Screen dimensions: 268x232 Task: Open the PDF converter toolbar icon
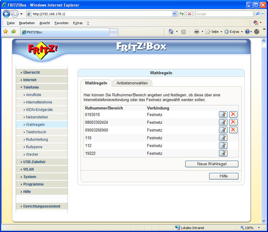pos(256,23)
